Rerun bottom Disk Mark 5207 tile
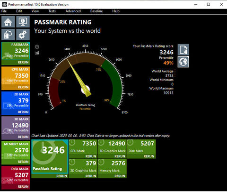Screen dimensions: 227x192 pyautogui.click(x=149, y=156)
